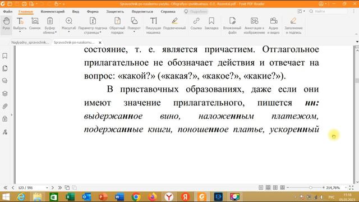Switch to the Поделиться ribbon tab
Image resolution: width=359 pixels, height=202 pixels.
click(x=142, y=11)
